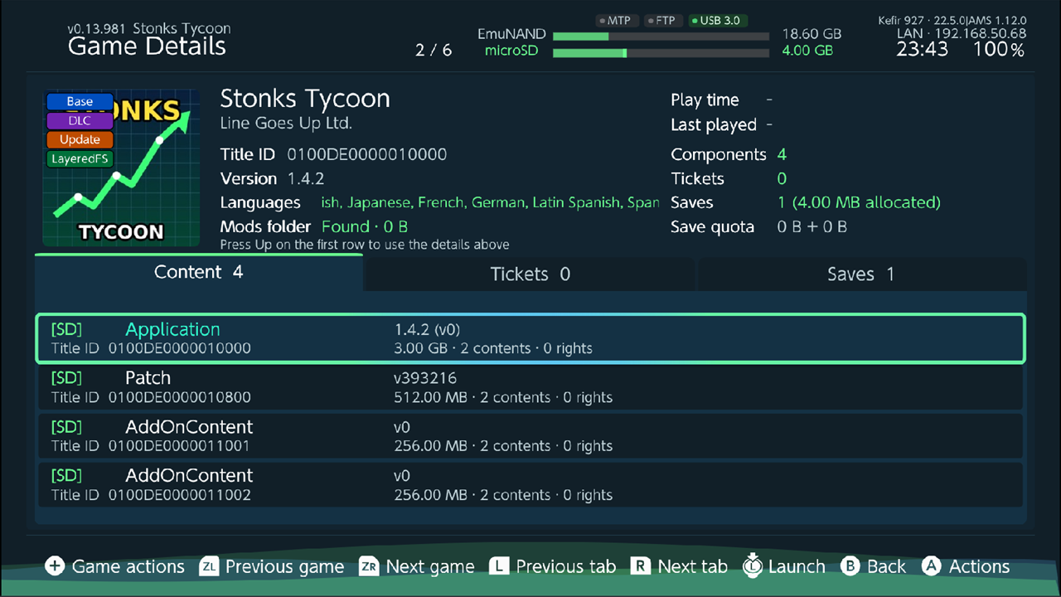Click the green LayeredFS badge
This screenshot has height=597, width=1061.
[80, 158]
